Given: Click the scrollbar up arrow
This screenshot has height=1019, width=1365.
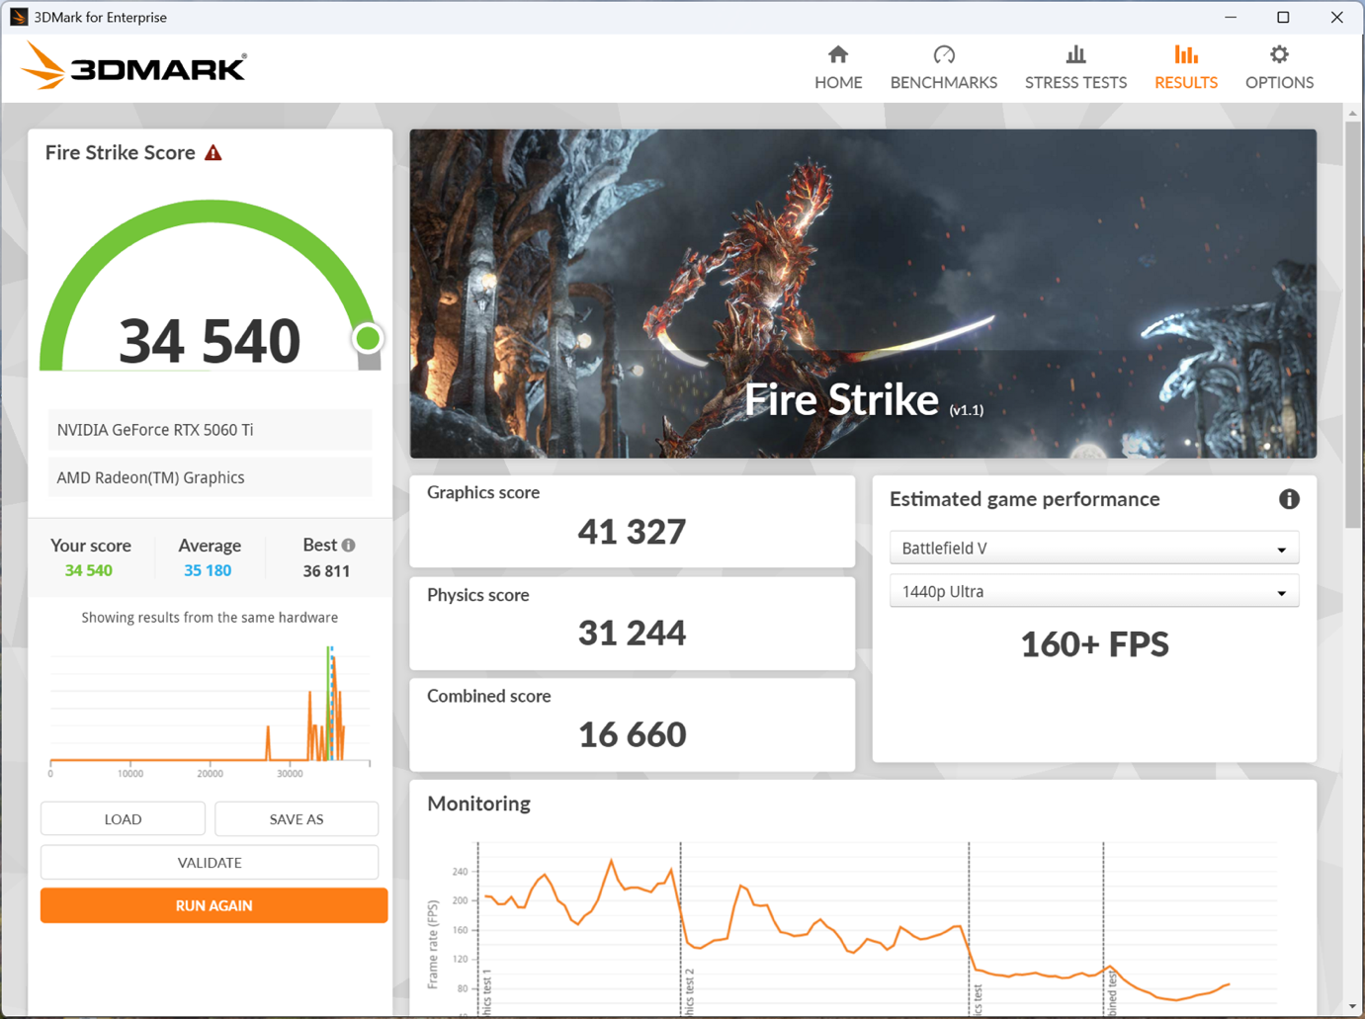Looking at the screenshot, I should click(1352, 113).
